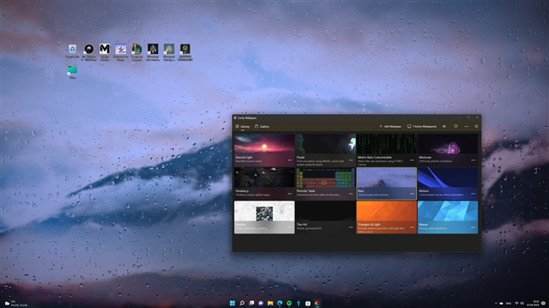Viewport: 549px width, 308px height.
Task: Open more options for Ripples wallpaper
Action: click(290, 228)
